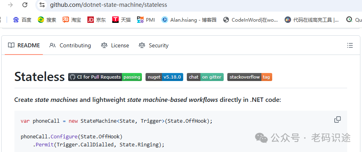Viewport: 362px width, 152px height.
Task: Open the CodeInWord bookmark
Action: tap(251, 20)
